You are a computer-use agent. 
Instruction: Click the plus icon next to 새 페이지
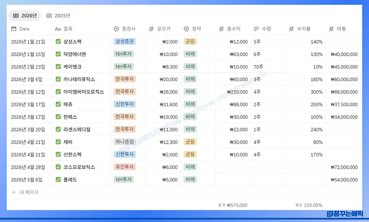tap(14, 192)
